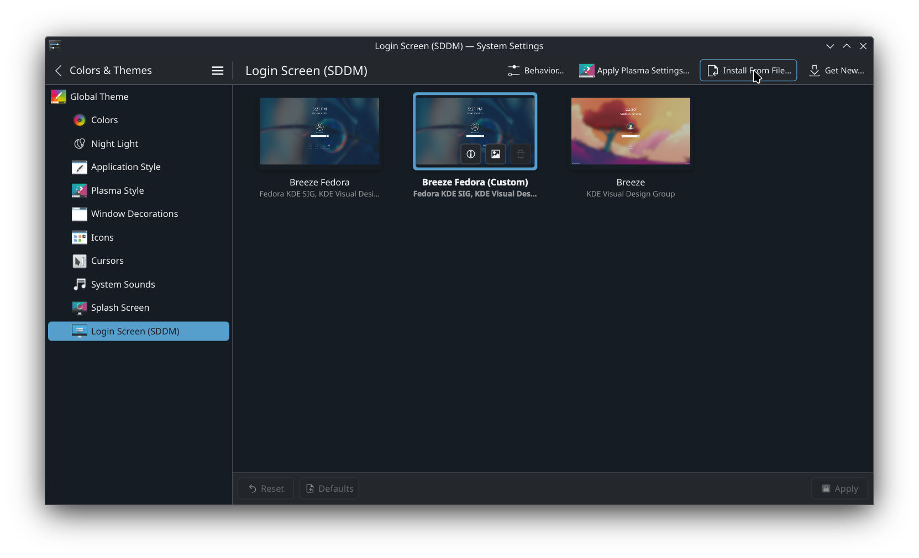Screen dimensions: 919x558
Task: Click the Behavior sliders icon
Action: pyautogui.click(x=514, y=71)
